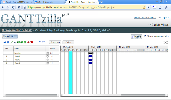
Task: Click the URL address field
Action: tap(84, 7)
